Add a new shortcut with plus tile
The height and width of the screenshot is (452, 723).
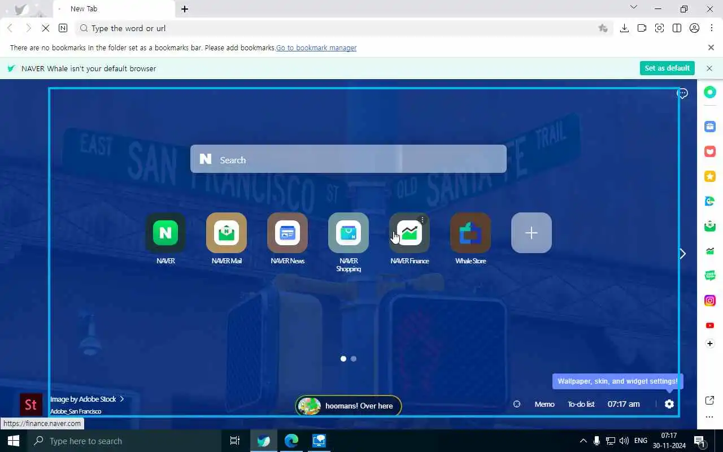pos(532,233)
